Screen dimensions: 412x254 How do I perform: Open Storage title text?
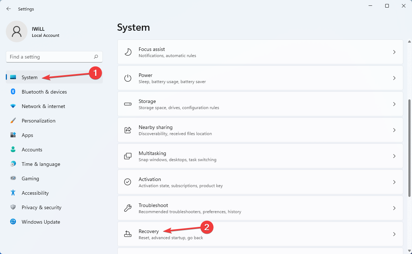[x=147, y=101]
